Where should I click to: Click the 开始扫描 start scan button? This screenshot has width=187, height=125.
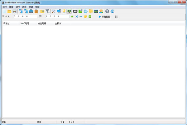104,17
